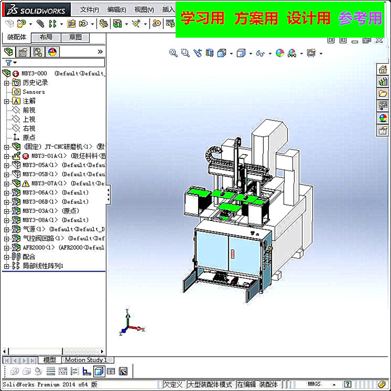Viewport: 391px width, 391px height.
Task: Click the View Settings monitor icon
Action: [311, 53]
